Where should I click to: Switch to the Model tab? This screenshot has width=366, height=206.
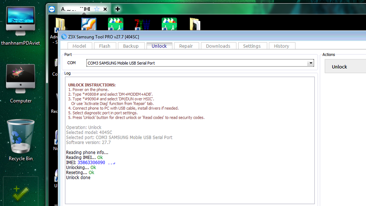click(79, 46)
